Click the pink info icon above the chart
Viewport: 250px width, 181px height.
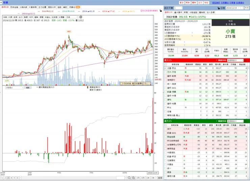pos(141,11)
